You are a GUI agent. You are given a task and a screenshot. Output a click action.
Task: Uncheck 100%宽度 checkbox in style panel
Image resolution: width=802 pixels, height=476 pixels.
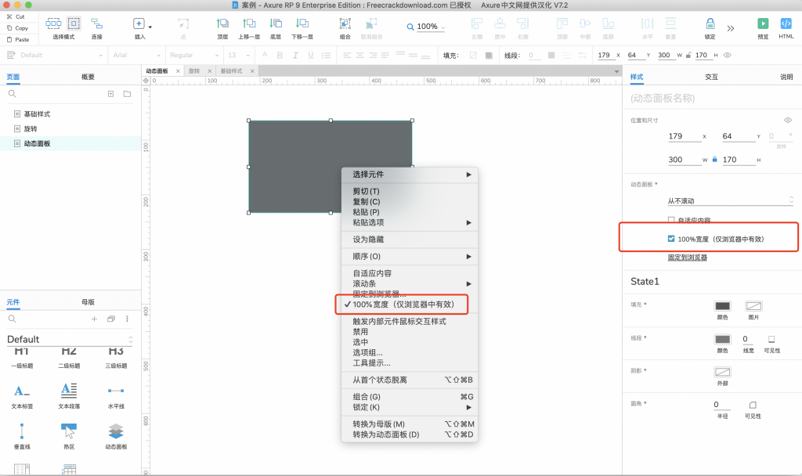671,239
